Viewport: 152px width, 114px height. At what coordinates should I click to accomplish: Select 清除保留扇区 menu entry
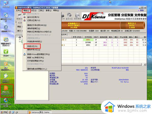[x=34, y=28]
